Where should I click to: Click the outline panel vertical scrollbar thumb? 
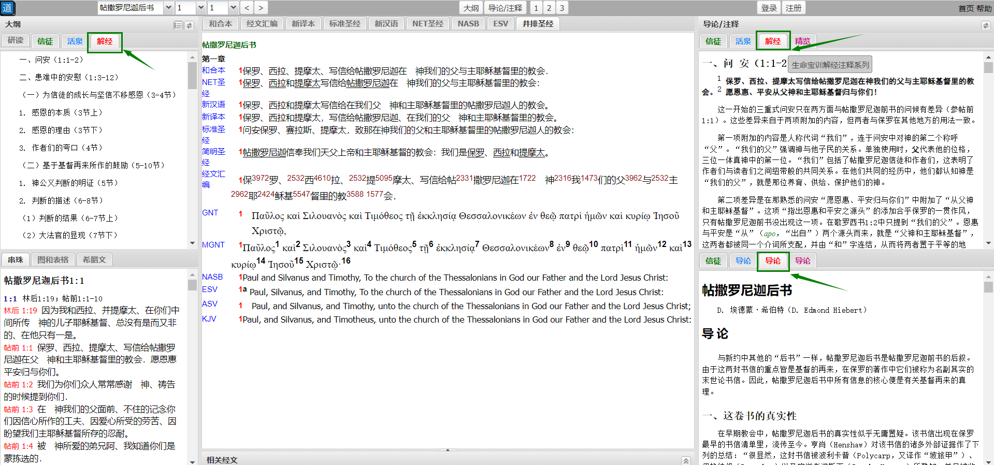(x=192, y=76)
